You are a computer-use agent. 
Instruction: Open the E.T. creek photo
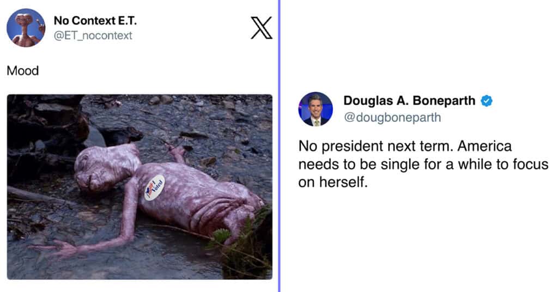tap(139, 187)
